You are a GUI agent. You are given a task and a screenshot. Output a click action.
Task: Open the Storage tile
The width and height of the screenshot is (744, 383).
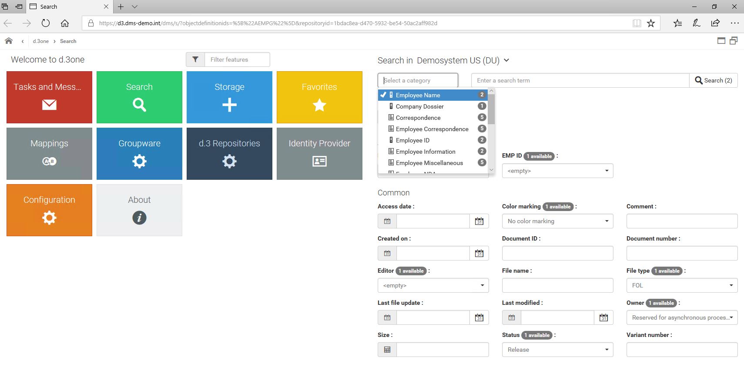[229, 97]
